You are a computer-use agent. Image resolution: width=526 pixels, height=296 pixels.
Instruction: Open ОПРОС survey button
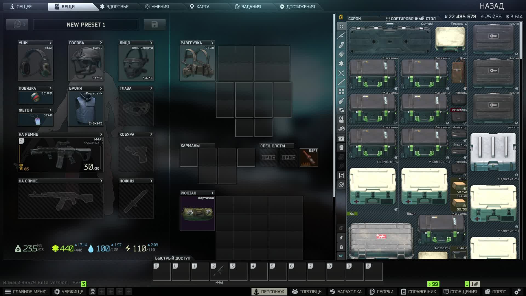(496, 292)
